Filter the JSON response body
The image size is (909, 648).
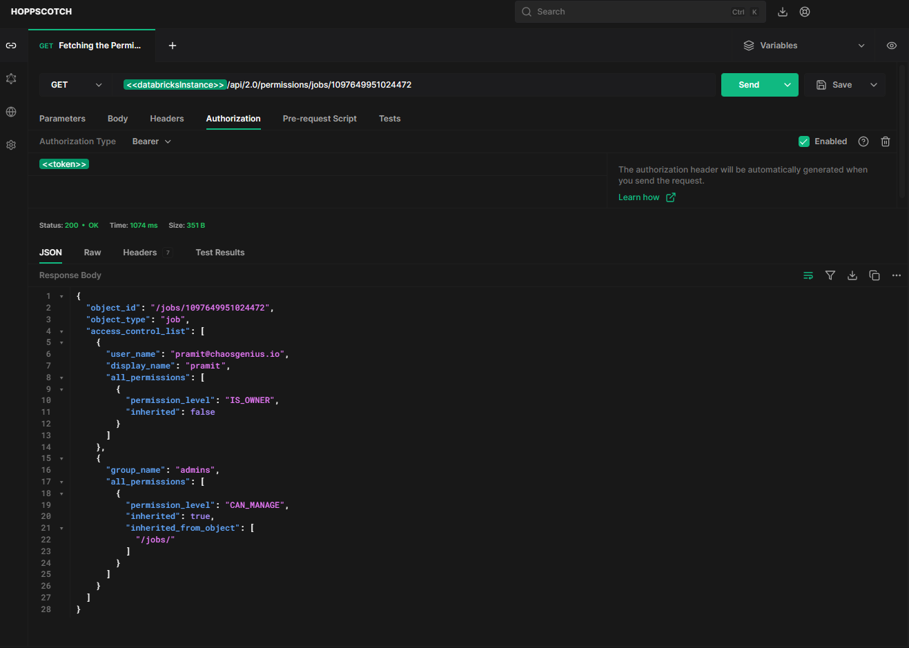pyautogui.click(x=830, y=275)
